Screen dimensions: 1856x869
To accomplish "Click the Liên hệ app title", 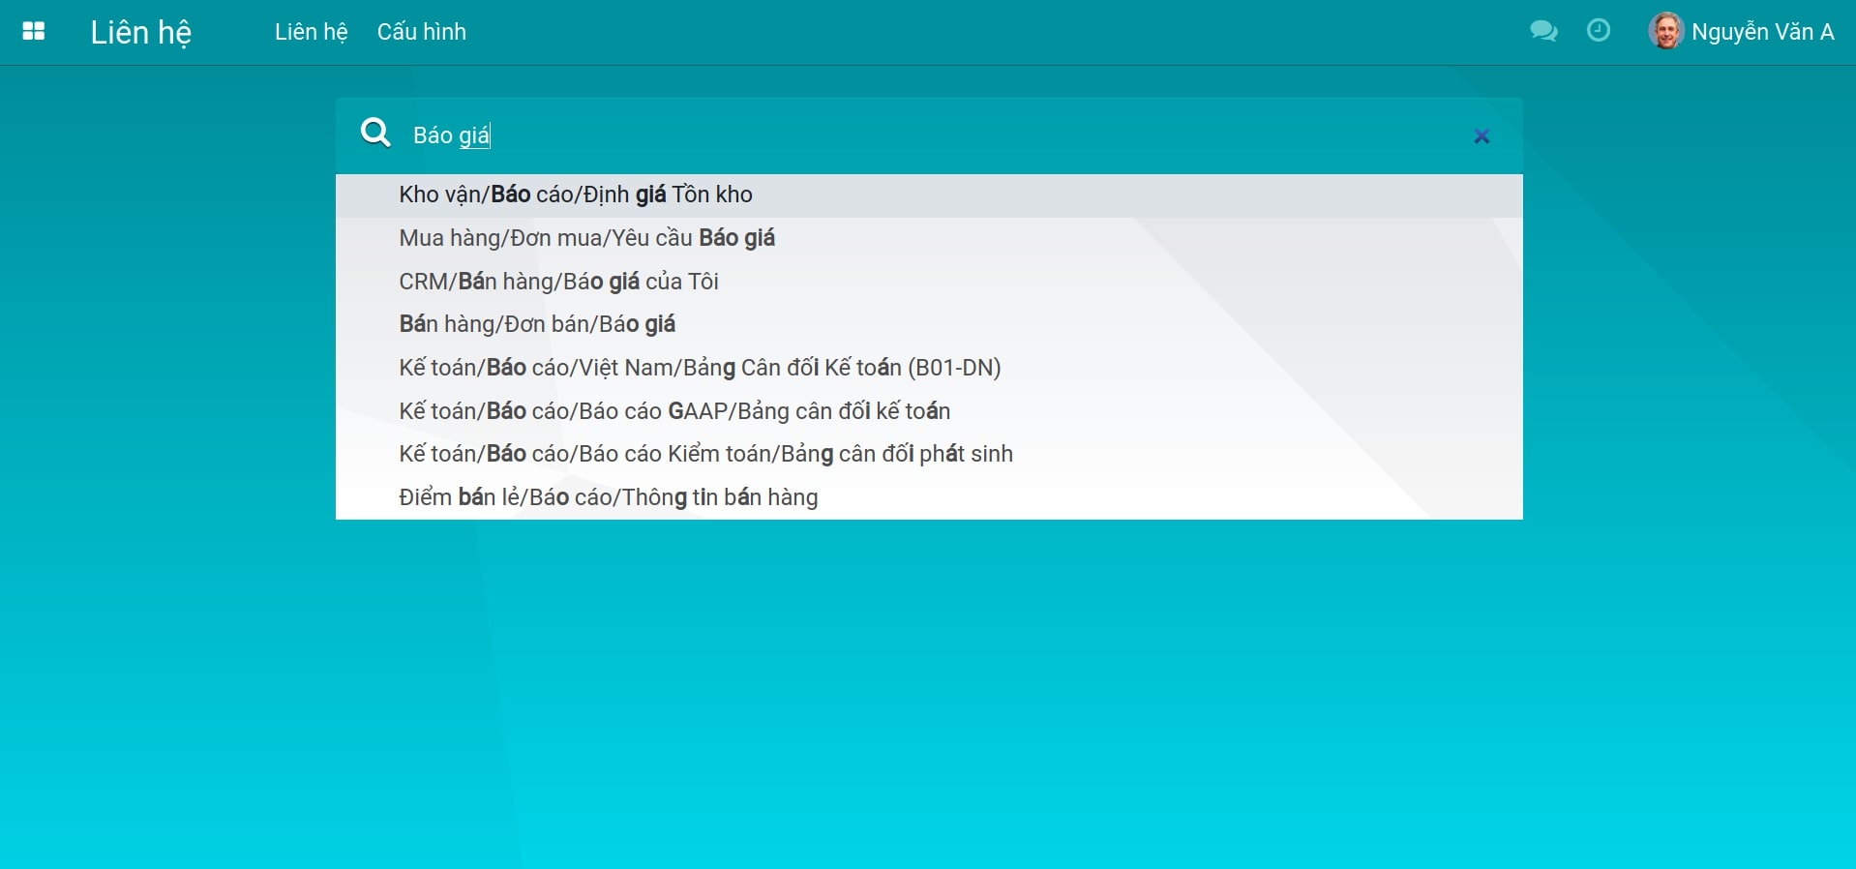I will point(141,32).
